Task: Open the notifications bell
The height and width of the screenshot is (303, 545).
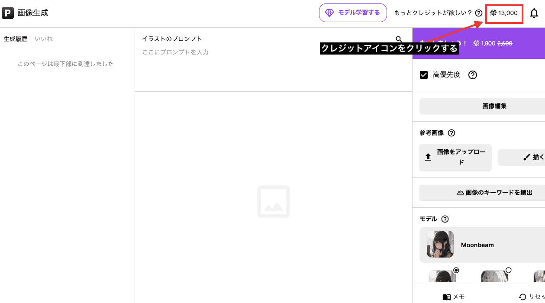Action: 534,13
